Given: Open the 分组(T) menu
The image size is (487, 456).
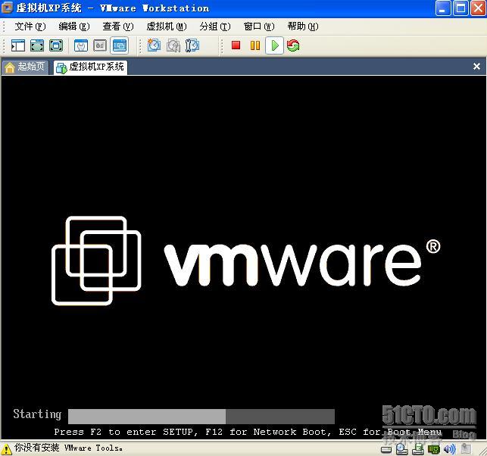Looking at the screenshot, I should (215, 27).
